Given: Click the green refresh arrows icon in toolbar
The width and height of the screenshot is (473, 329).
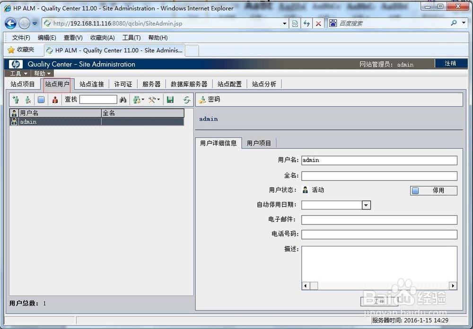Looking at the screenshot, I should [x=187, y=100].
